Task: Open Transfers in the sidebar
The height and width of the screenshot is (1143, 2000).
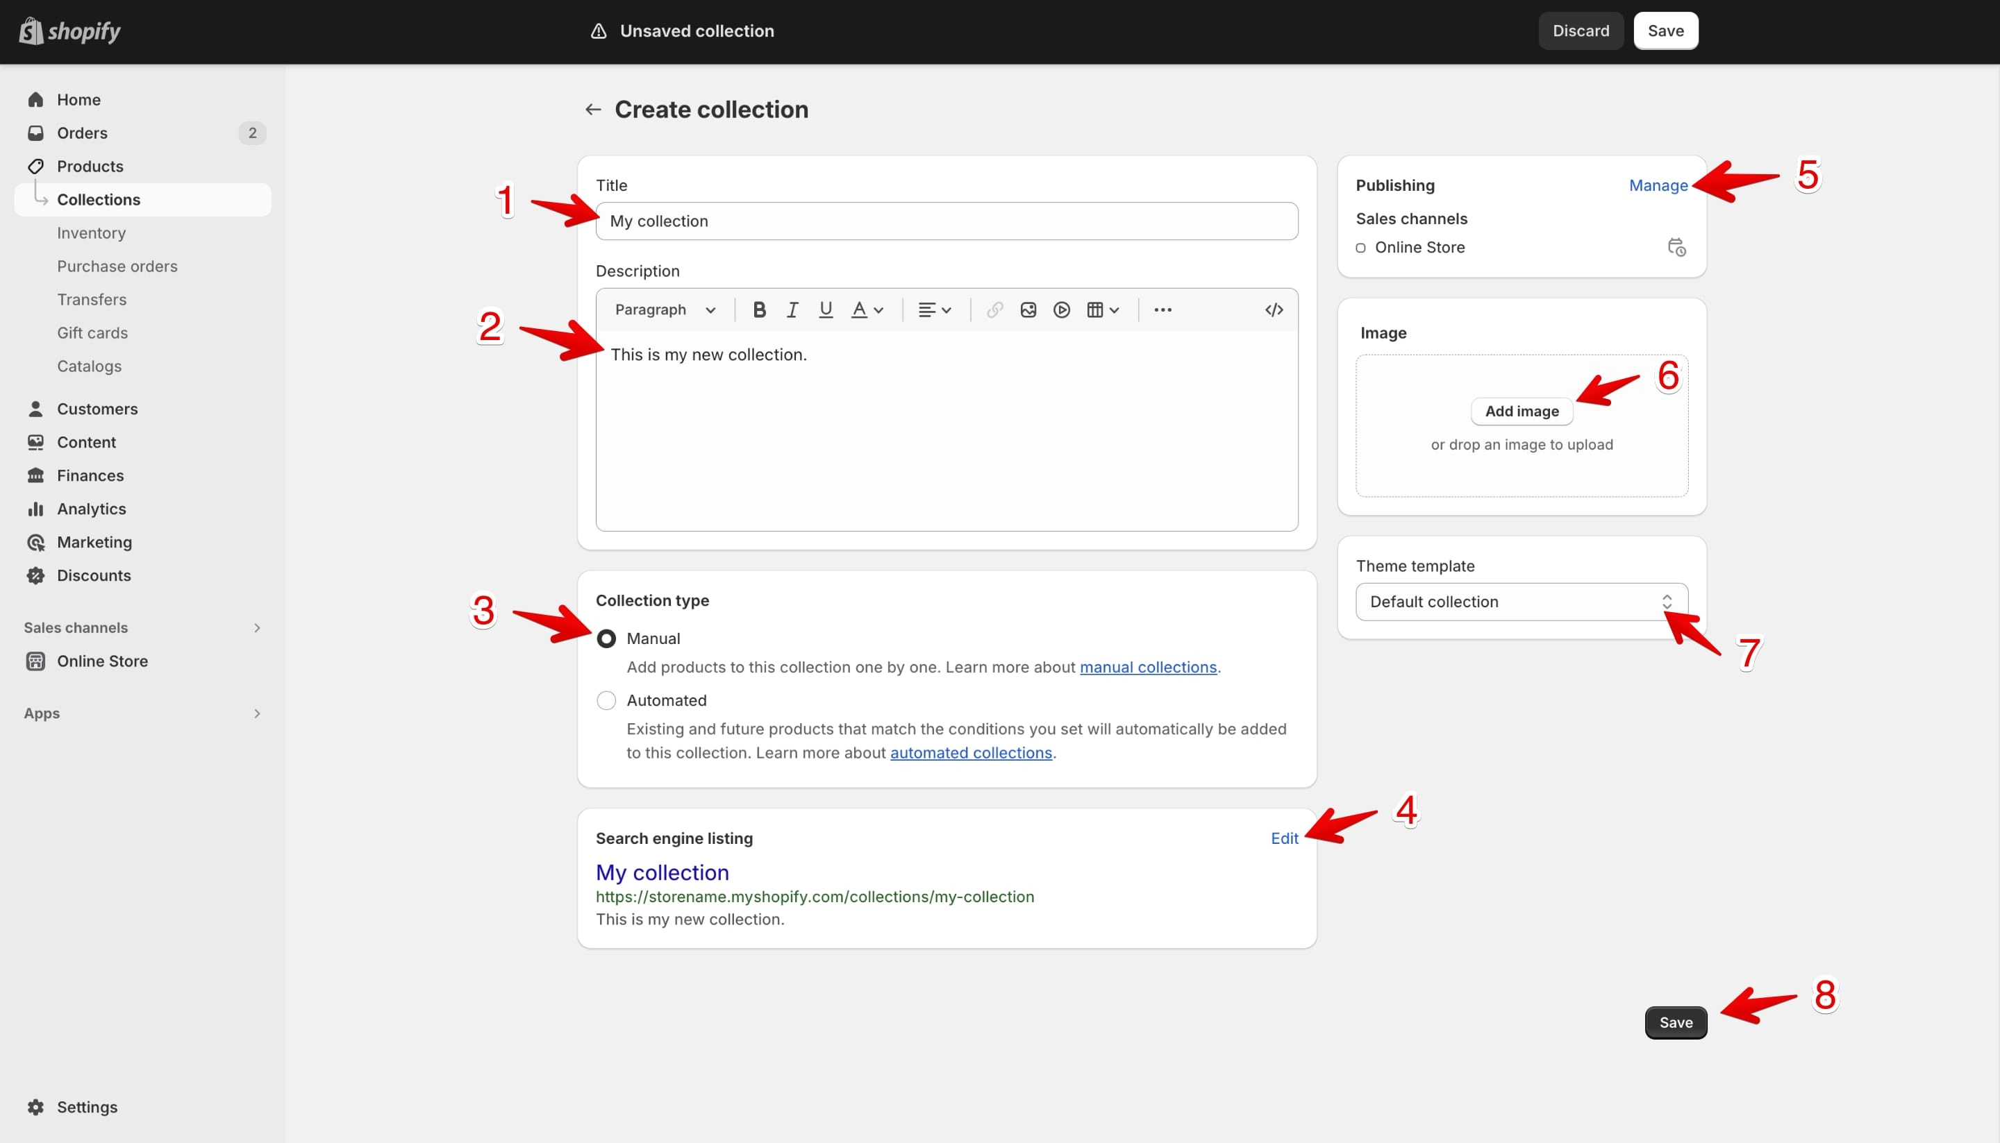Action: click(91, 300)
